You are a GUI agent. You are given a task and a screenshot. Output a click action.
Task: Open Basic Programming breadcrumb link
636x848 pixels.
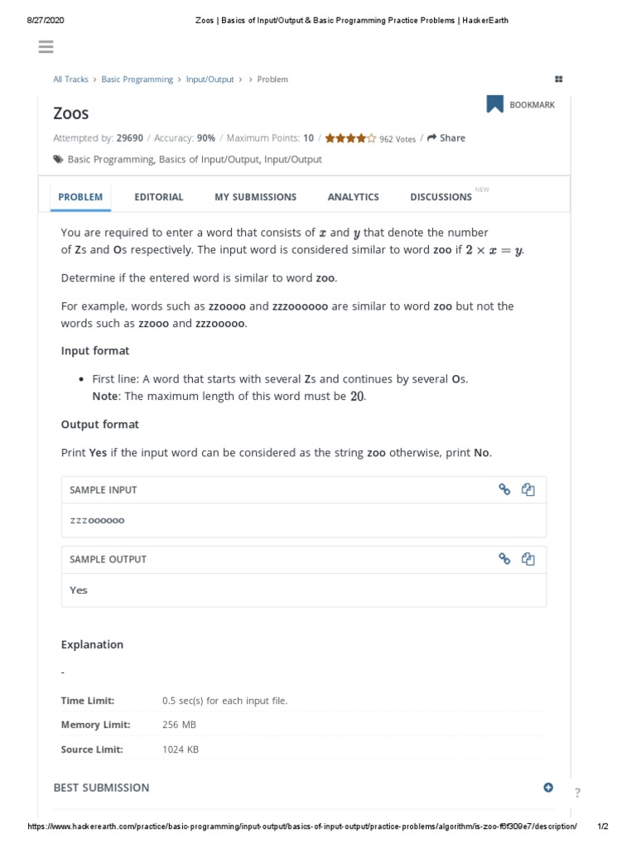click(x=137, y=79)
